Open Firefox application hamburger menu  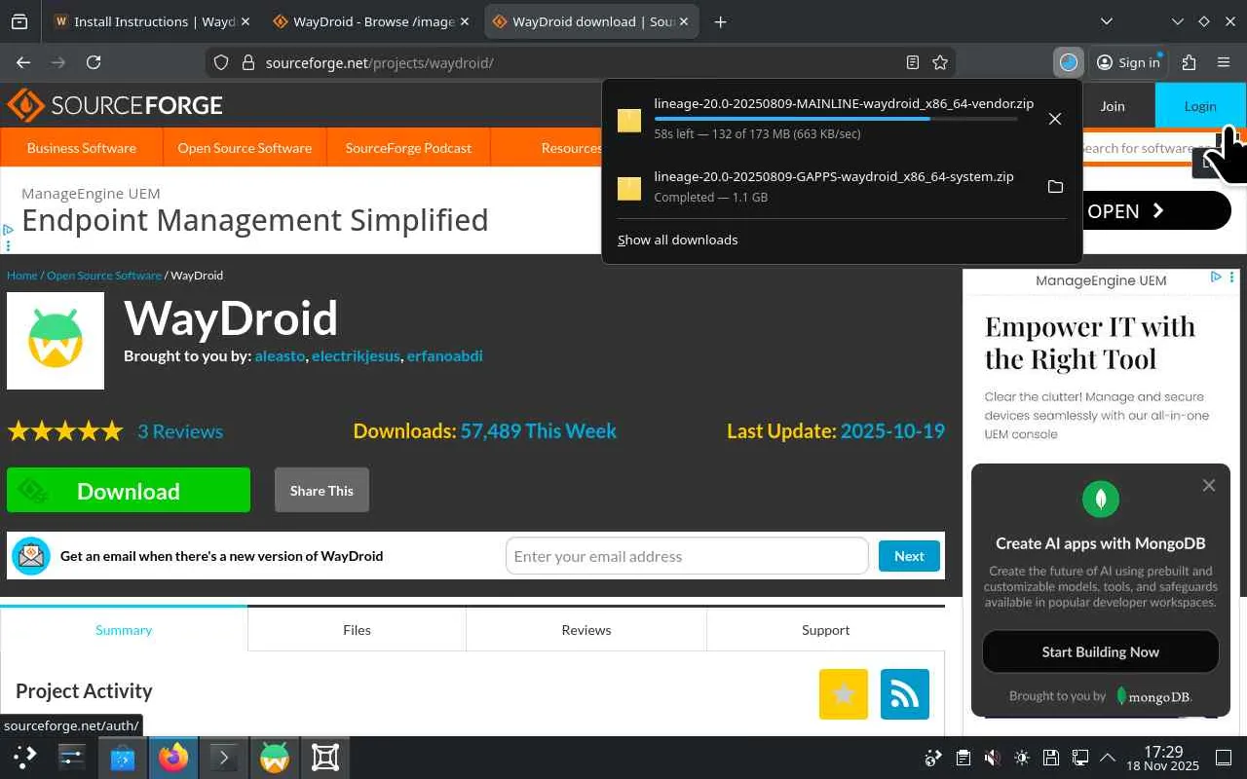click(1224, 62)
